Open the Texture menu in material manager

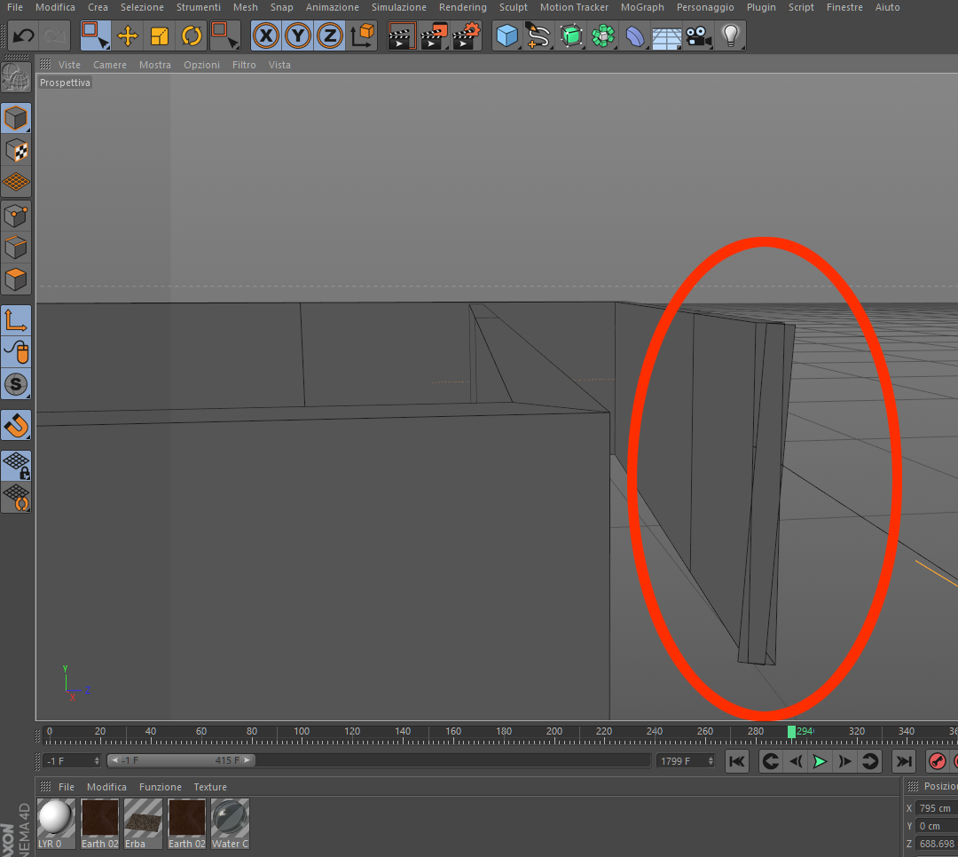210,787
